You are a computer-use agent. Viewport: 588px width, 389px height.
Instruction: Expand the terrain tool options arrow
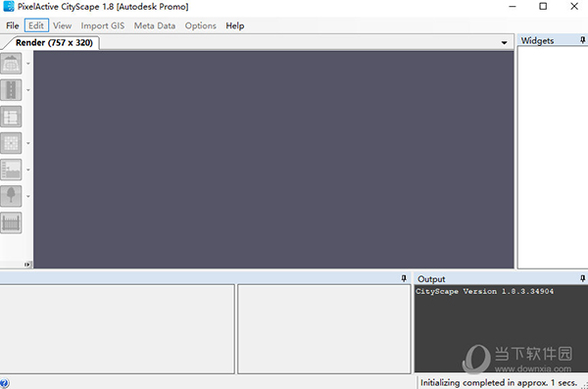pyautogui.click(x=28, y=64)
